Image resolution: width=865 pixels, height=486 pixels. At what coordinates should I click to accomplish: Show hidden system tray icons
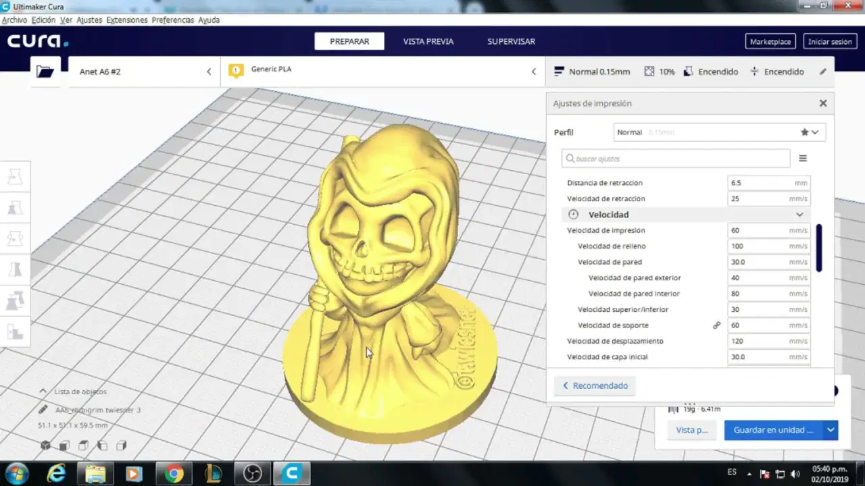point(749,474)
